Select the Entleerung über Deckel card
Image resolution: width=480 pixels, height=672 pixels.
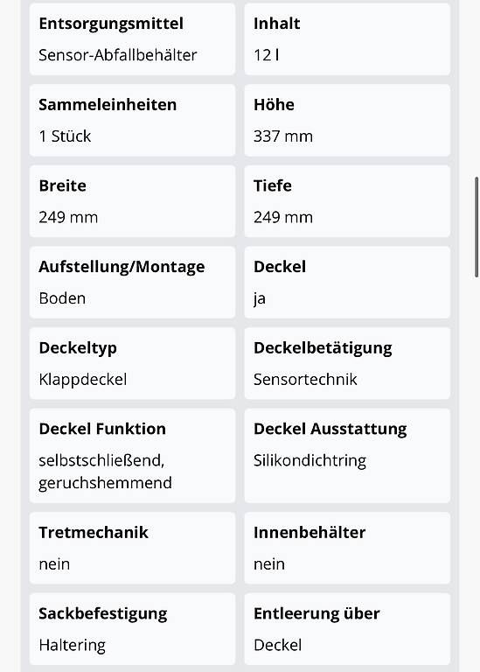tap(347, 629)
